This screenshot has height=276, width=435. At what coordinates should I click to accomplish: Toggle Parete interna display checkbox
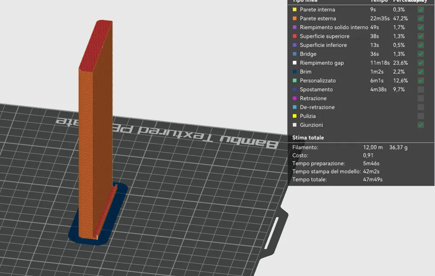coord(421,10)
